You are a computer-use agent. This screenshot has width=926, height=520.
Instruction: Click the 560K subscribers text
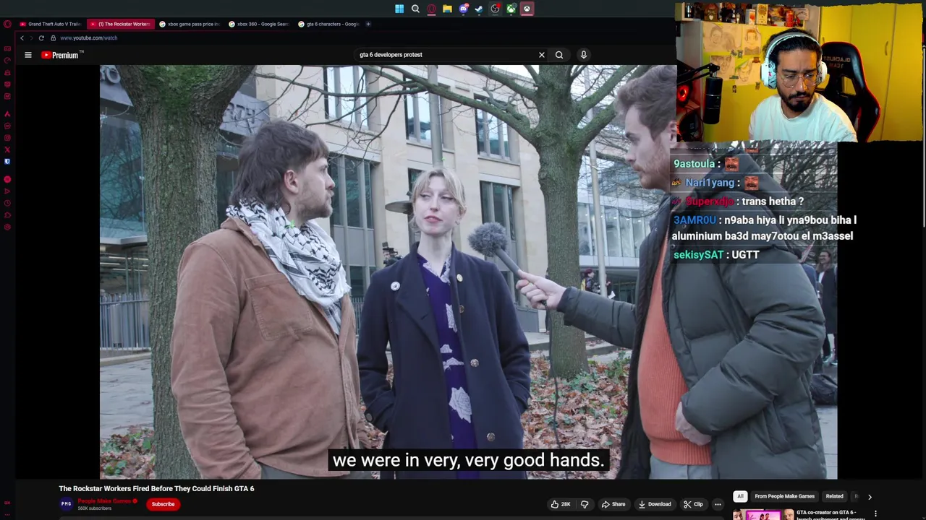[x=95, y=508]
